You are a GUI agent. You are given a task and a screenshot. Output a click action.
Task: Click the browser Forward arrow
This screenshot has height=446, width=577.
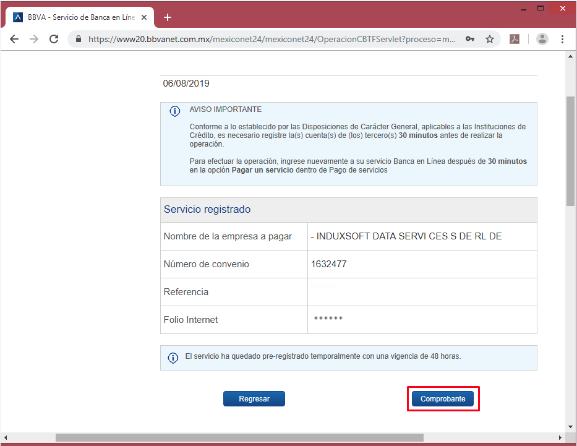pos(34,39)
